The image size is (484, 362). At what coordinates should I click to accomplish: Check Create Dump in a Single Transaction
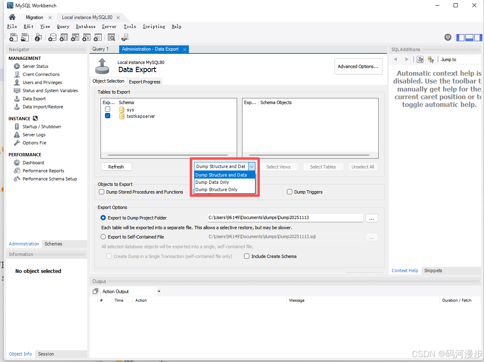(109, 256)
